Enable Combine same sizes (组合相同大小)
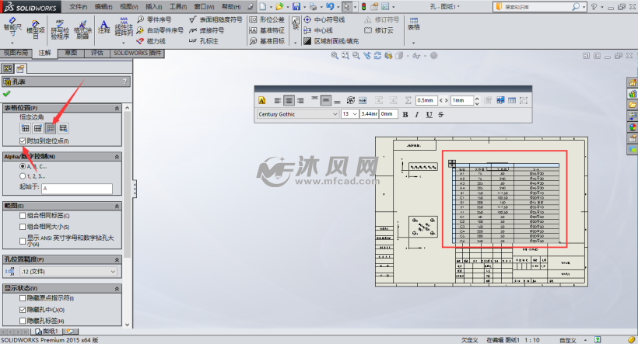Screen dimensions: 638x344 tap(23, 227)
